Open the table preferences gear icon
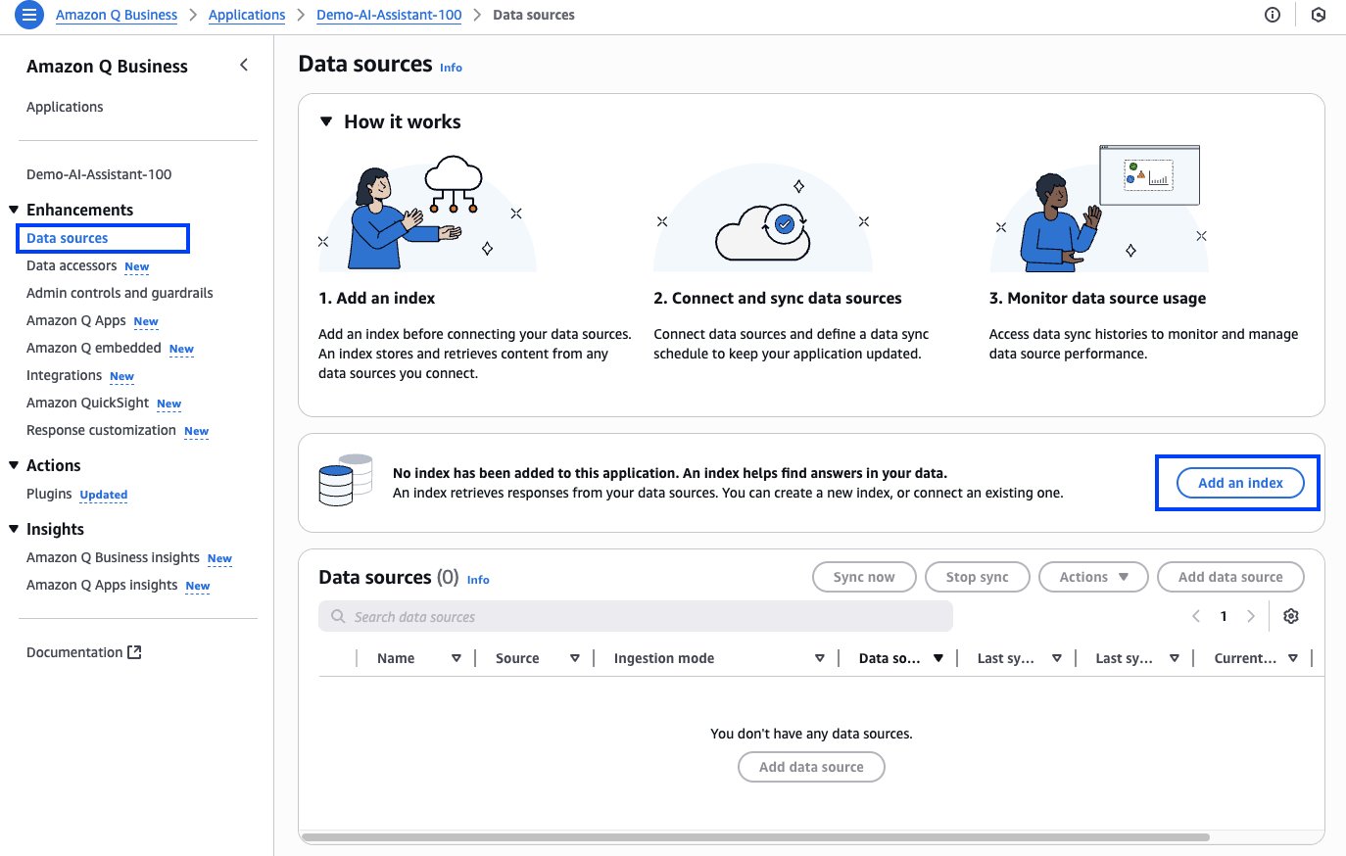This screenshot has height=856, width=1346. point(1291,616)
